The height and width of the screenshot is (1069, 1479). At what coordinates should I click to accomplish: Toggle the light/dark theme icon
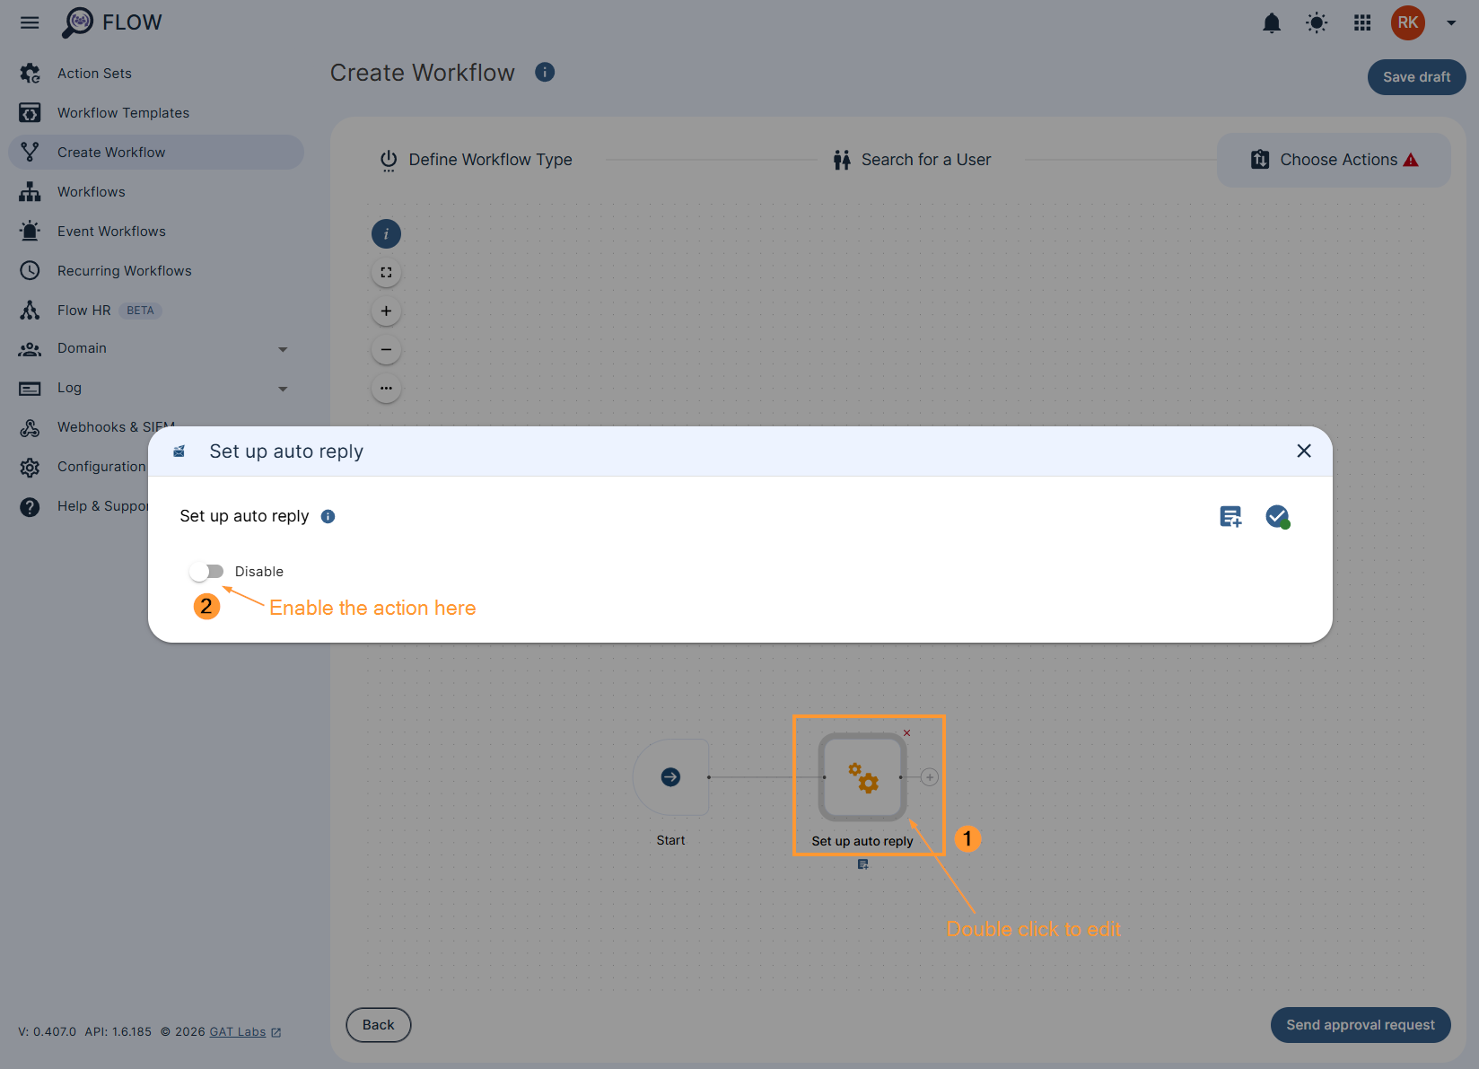click(1316, 22)
